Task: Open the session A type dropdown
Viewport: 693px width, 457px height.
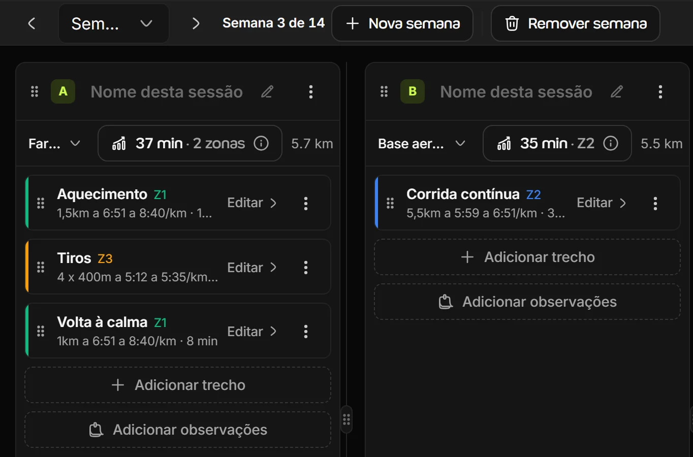Action: (54, 144)
